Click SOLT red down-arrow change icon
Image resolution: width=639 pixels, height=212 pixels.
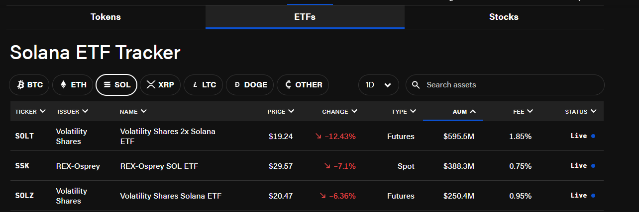(318, 136)
